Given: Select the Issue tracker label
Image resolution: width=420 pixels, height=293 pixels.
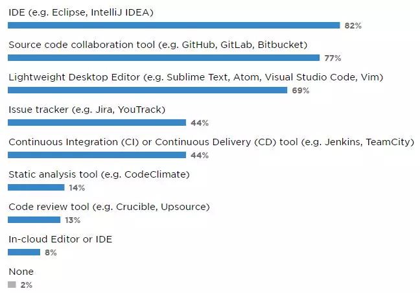Looking at the screenshot, I should 87,110.
